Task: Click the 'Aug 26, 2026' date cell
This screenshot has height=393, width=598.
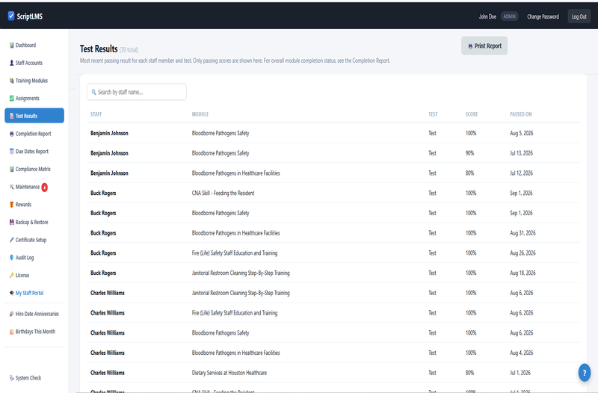Action: point(523,253)
